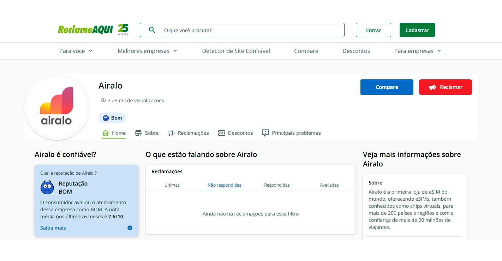This screenshot has height=261, width=502.
Task: Switch to the Últimas complaints tab
Action: point(172,185)
